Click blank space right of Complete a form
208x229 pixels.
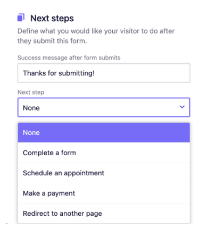[x=132, y=152]
